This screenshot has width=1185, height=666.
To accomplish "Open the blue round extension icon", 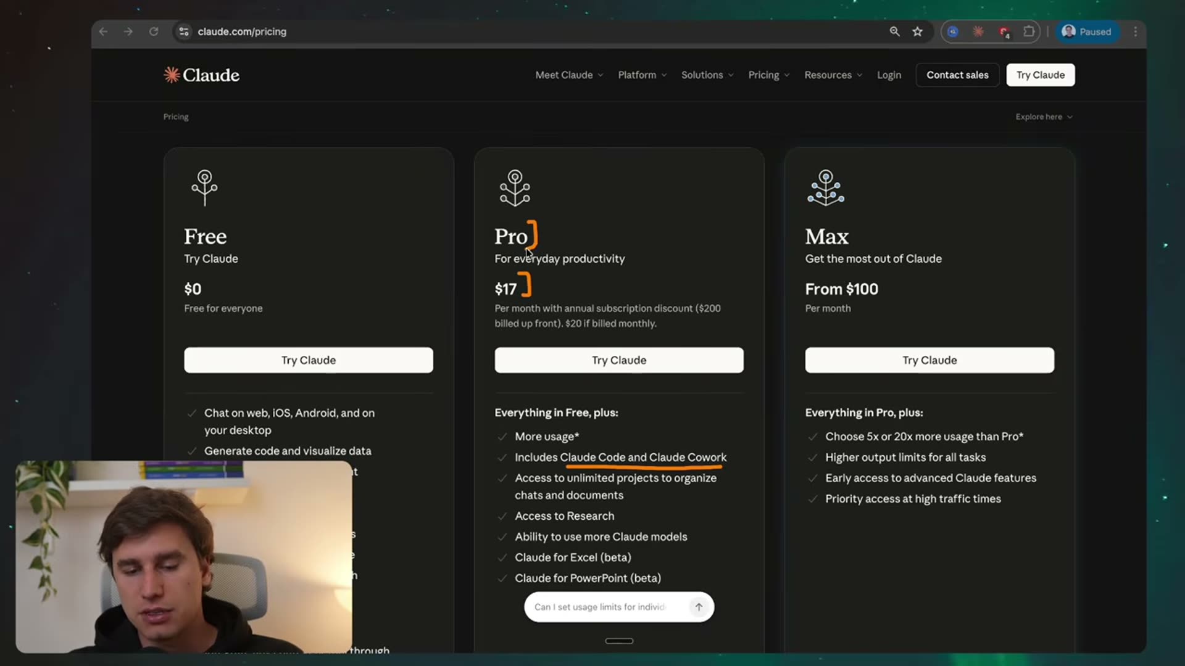I will (x=953, y=31).
